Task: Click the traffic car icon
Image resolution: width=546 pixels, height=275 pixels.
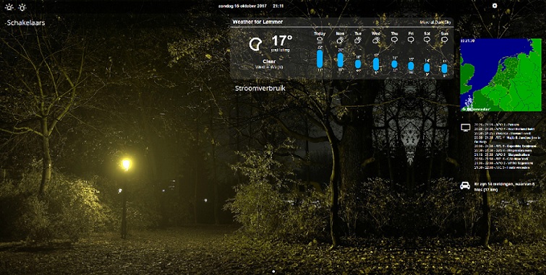Action: click(x=465, y=185)
